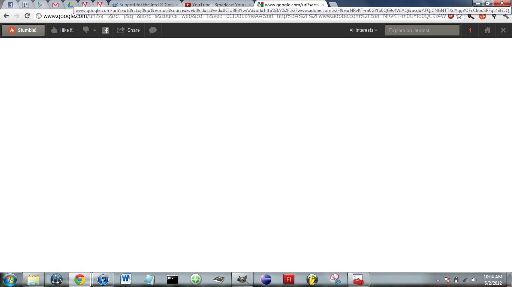This screenshot has height=287, width=512.
Task: Bookmark this page with the star icon
Action: 460,16
